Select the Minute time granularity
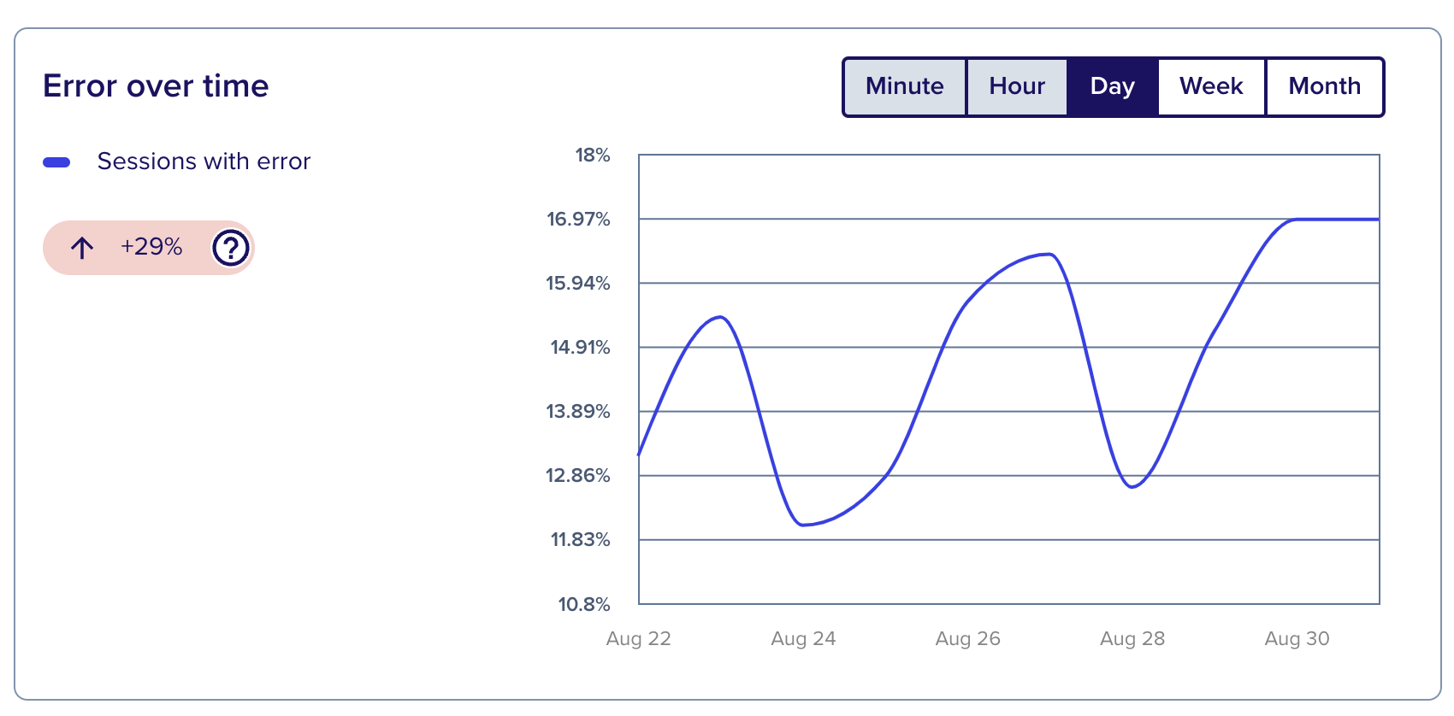The height and width of the screenshot is (716, 1454). 904,85
